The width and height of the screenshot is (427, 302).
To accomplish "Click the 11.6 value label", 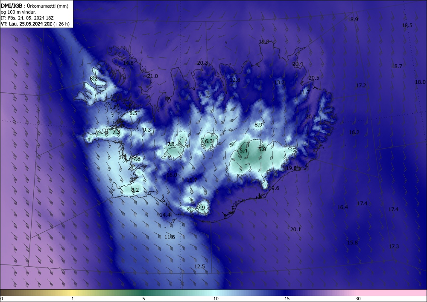I will tap(170, 237).
